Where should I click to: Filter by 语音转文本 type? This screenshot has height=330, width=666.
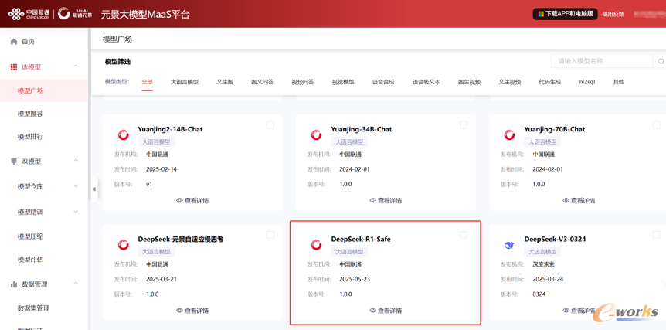(426, 82)
